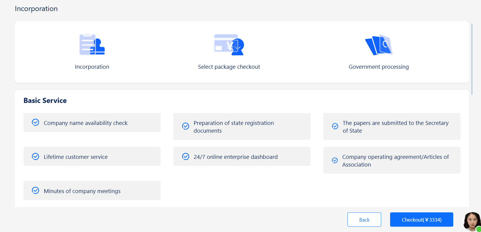
Task: Click the 'Select package checkout' label
Action: click(229, 67)
